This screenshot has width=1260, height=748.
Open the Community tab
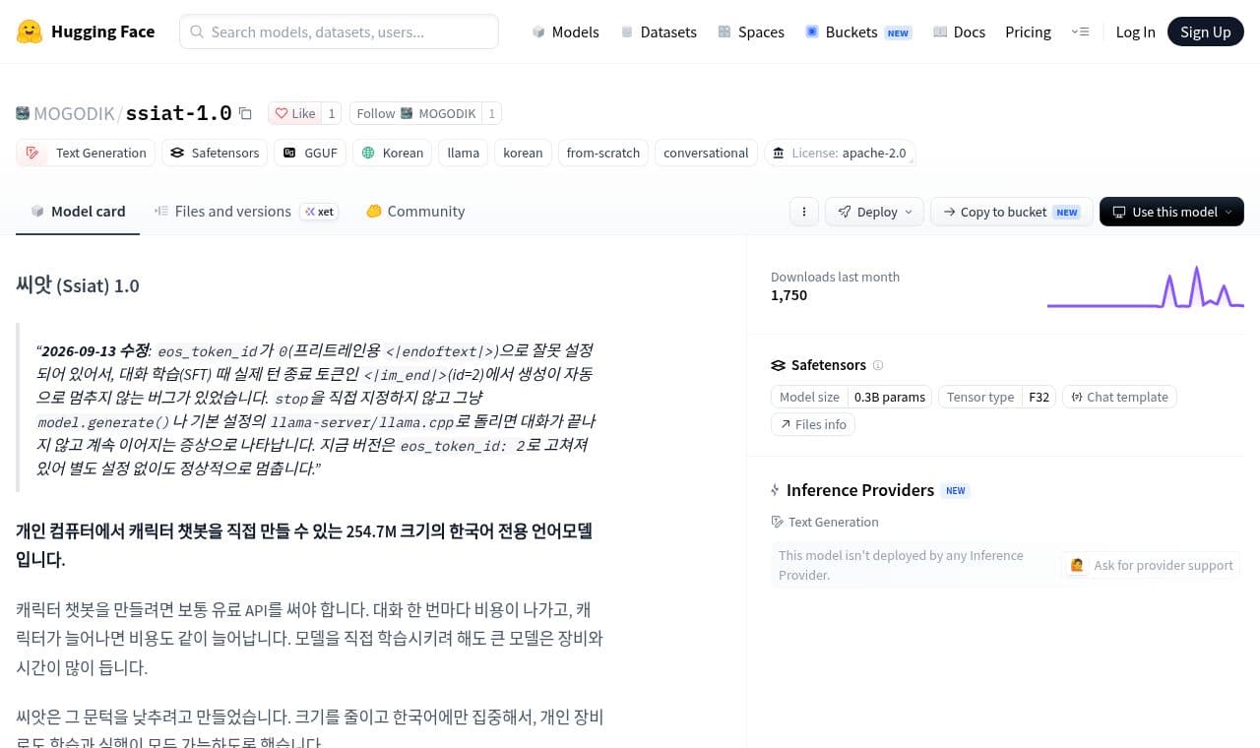(x=415, y=211)
